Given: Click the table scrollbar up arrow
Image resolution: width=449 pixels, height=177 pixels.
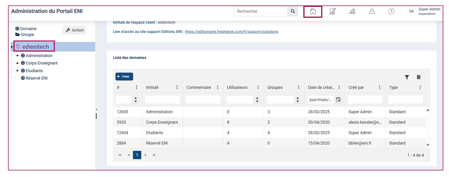Looking at the screenshot, I should click(x=428, y=110).
